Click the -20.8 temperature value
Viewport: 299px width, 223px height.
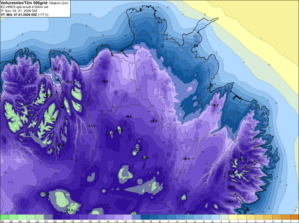tap(60, 145)
